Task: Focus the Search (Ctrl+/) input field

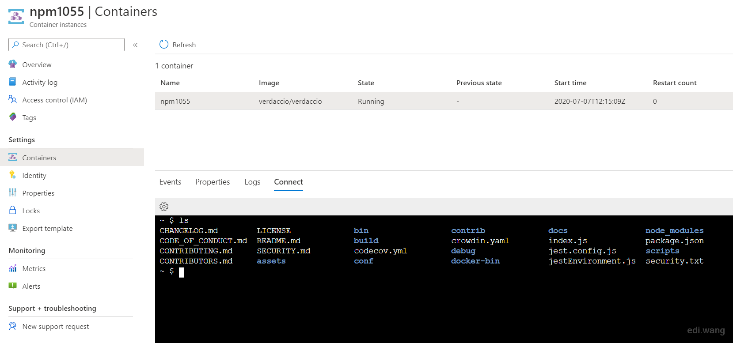Action: click(x=66, y=45)
